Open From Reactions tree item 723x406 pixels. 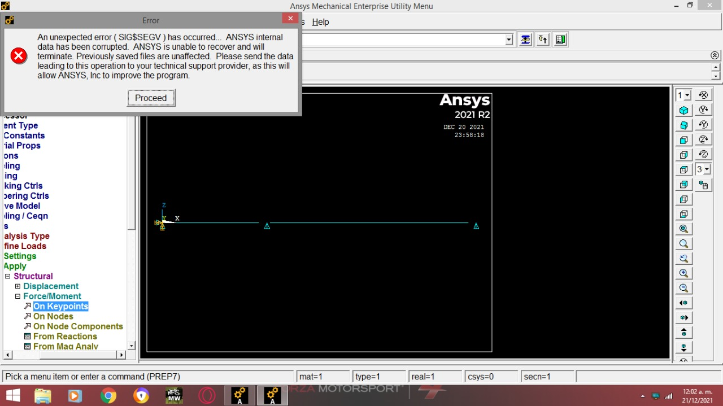coord(65,337)
